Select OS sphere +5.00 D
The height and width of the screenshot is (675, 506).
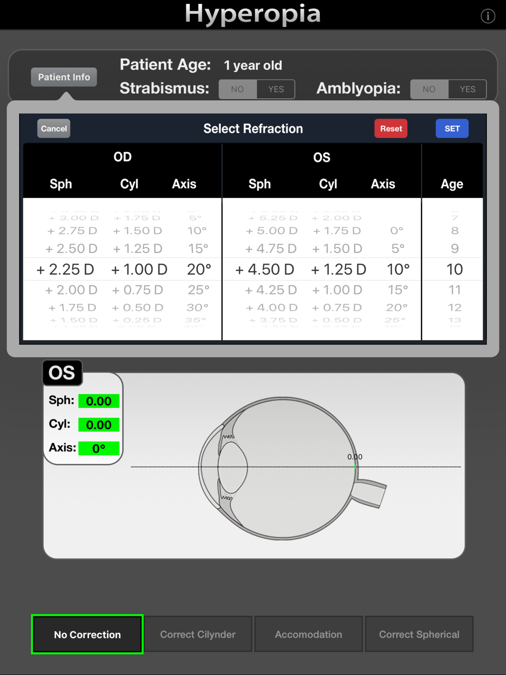click(x=271, y=231)
